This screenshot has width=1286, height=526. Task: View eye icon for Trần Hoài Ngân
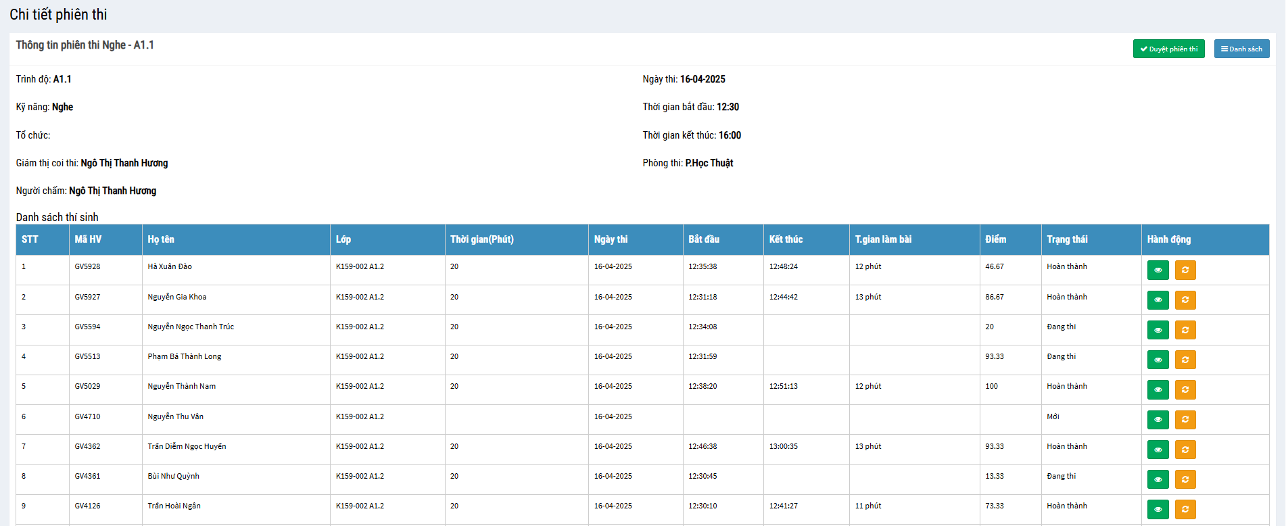point(1158,509)
